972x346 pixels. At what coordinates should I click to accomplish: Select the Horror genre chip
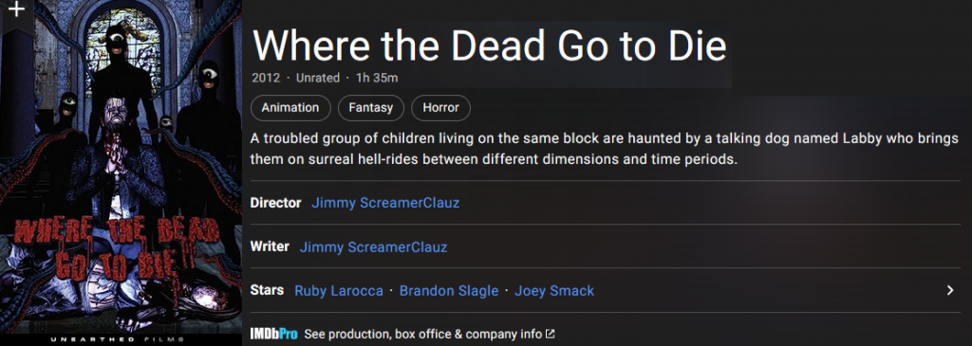pyautogui.click(x=440, y=108)
